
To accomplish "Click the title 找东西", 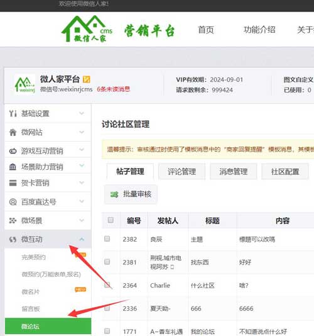I will pos(200,262).
